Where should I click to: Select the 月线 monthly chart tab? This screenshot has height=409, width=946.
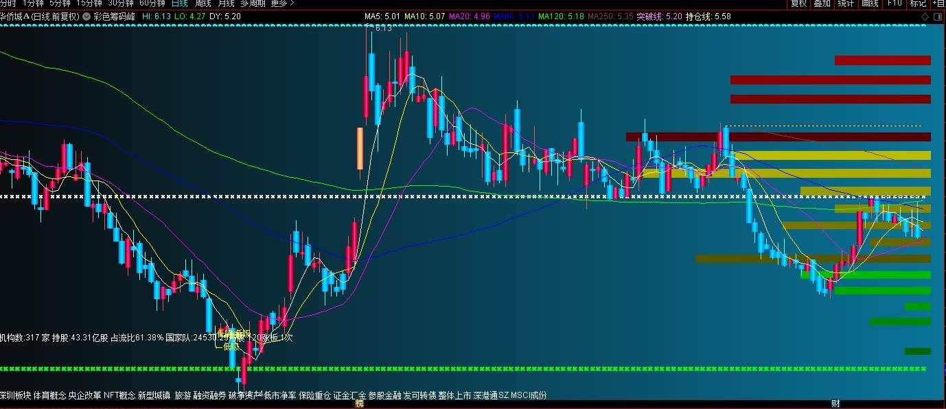[226, 3]
